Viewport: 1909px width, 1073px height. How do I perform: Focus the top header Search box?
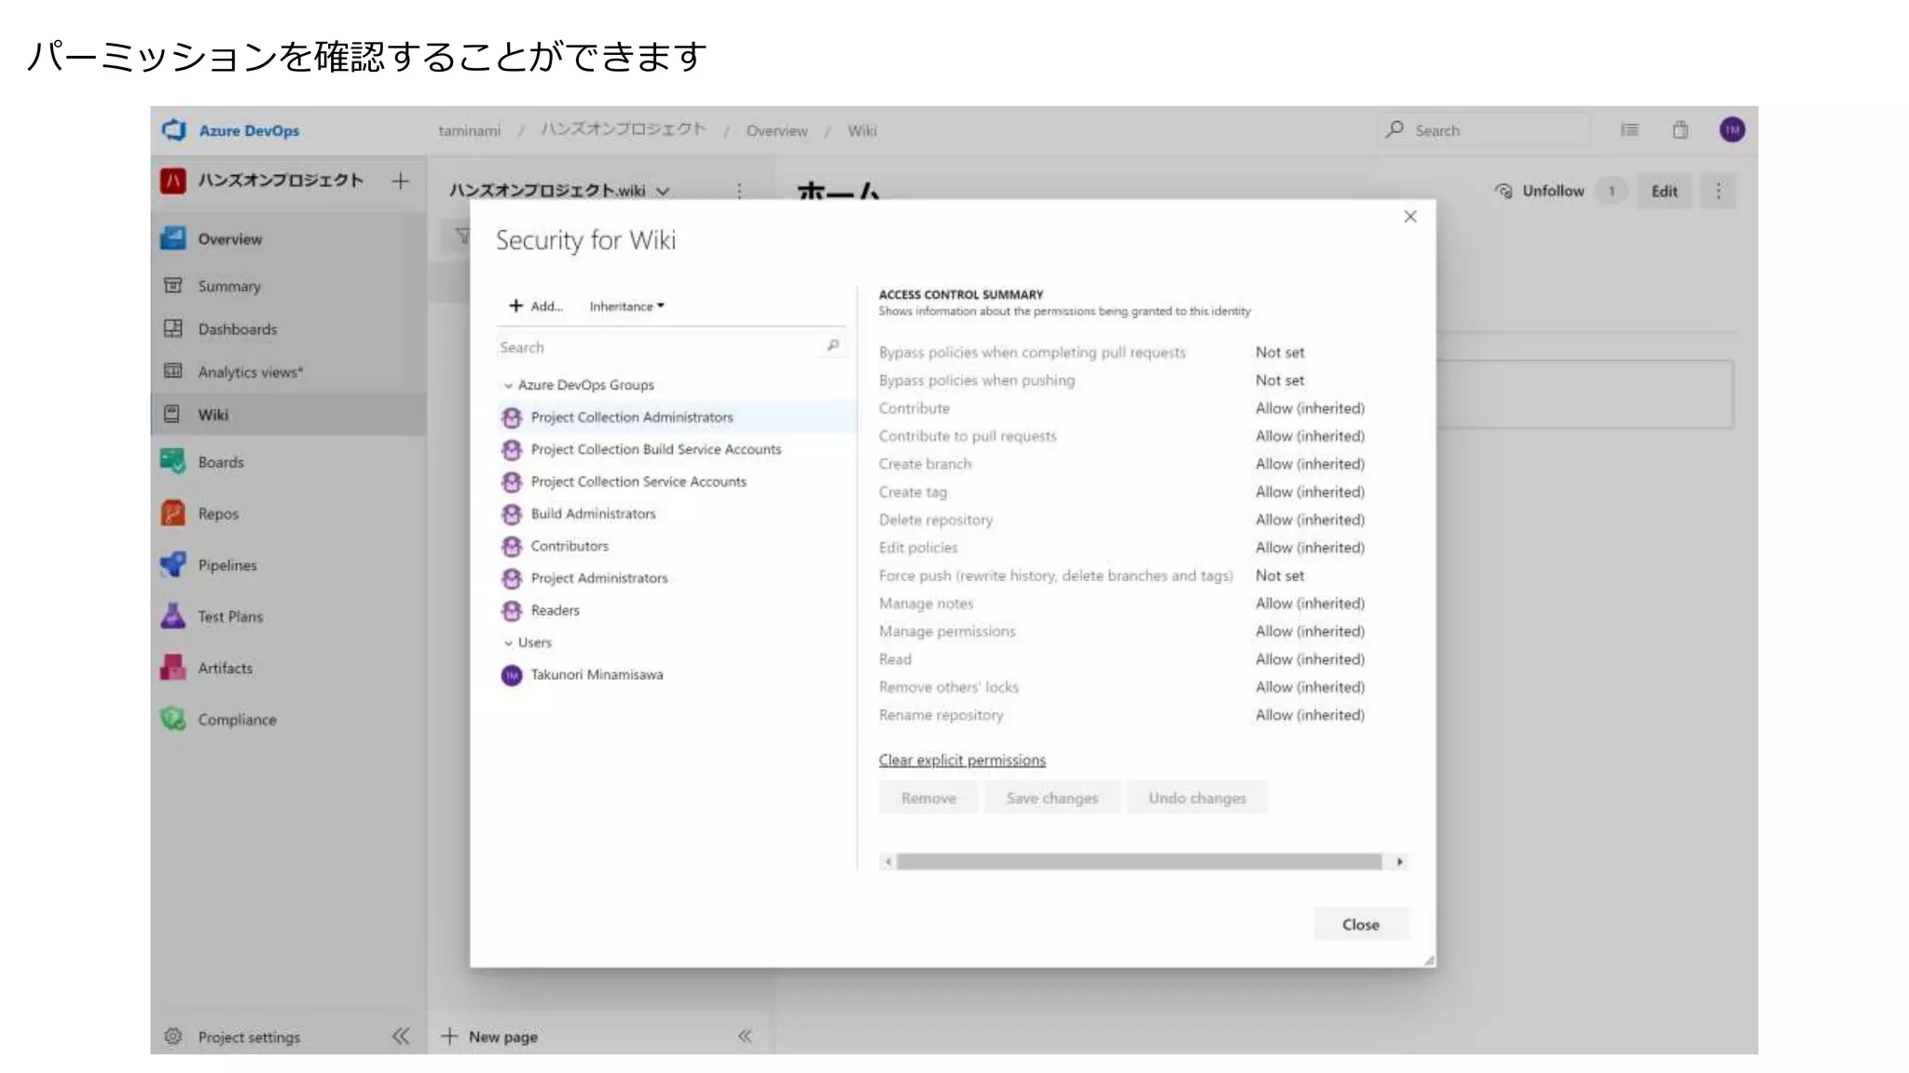[x=1484, y=130]
